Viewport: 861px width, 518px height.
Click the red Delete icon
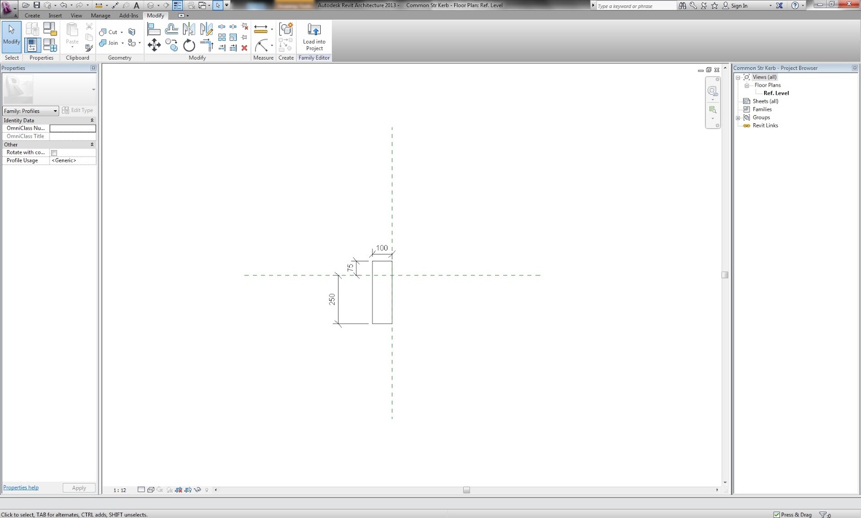click(x=244, y=47)
